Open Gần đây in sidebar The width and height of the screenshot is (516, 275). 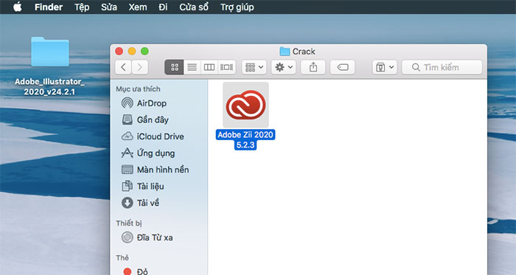[x=153, y=119]
